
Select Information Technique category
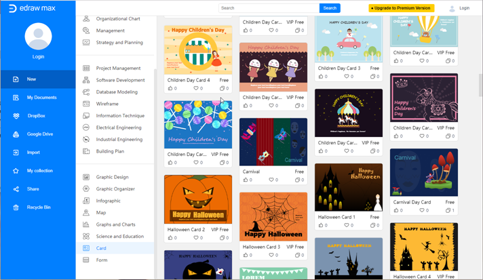point(120,116)
